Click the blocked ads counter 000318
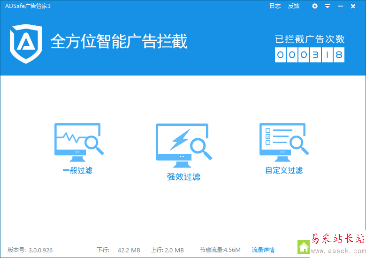 (310, 55)
